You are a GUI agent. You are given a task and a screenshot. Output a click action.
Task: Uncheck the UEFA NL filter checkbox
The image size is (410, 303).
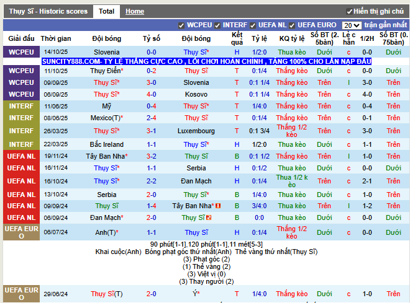[x=253, y=25]
